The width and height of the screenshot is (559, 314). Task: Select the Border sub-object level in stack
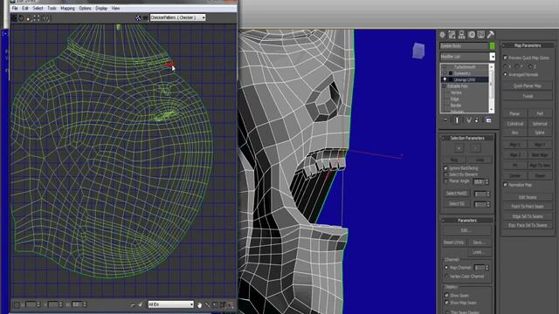[x=456, y=106]
